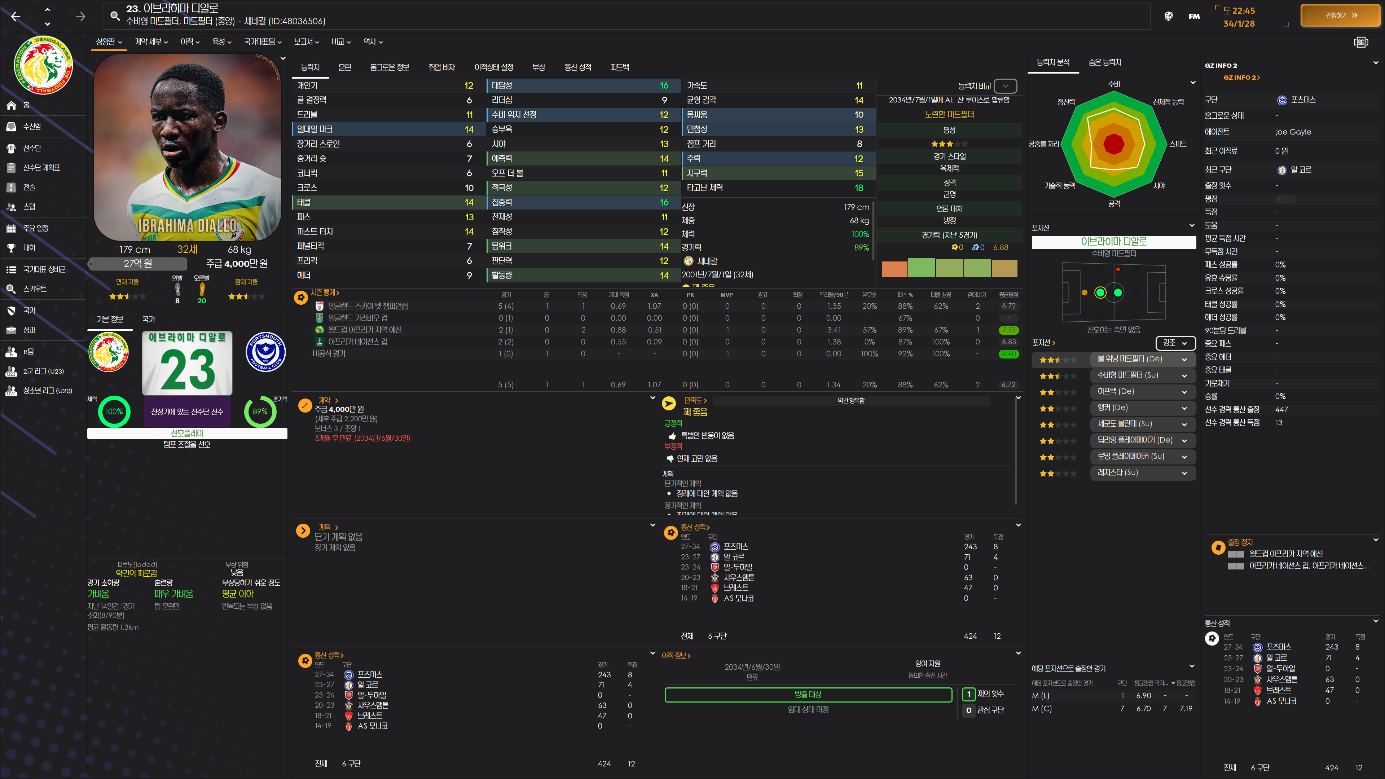The height and width of the screenshot is (779, 1385).
Task: Click the 대회 trophy sidebar icon
Action: 11,248
